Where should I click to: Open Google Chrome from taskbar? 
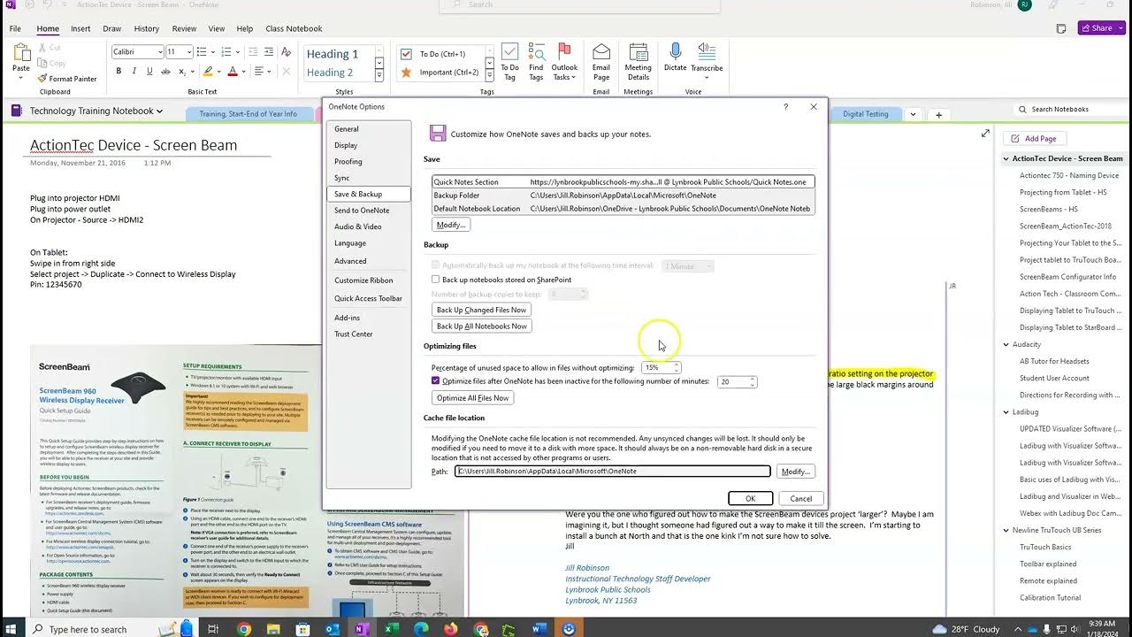[244, 629]
